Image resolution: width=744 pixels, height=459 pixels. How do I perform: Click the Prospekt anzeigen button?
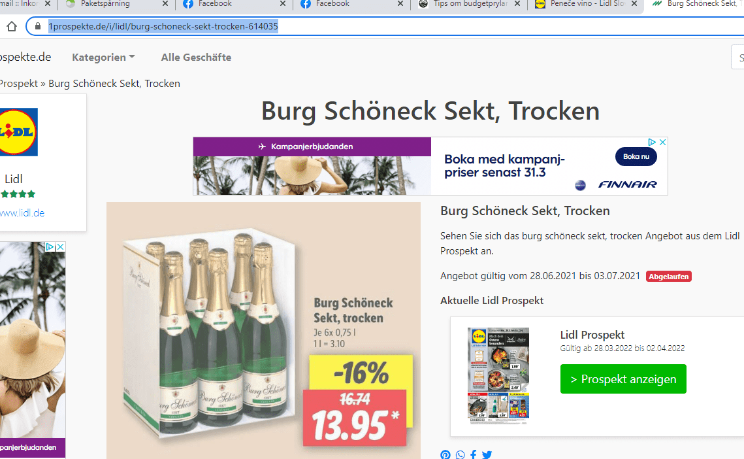(623, 379)
